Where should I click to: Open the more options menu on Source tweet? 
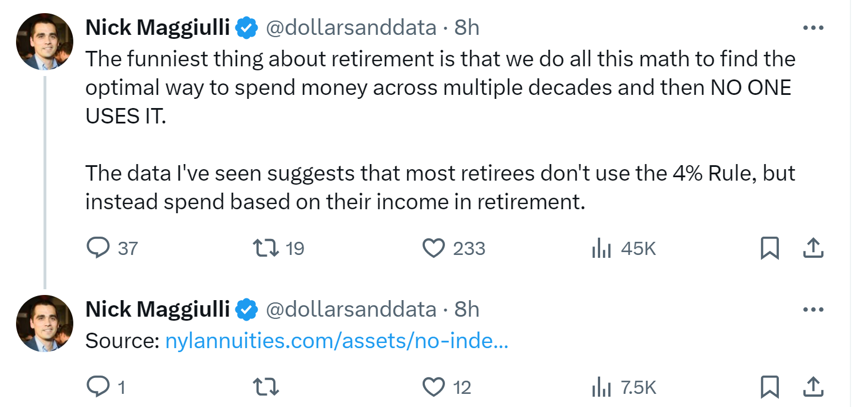(813, 310)
